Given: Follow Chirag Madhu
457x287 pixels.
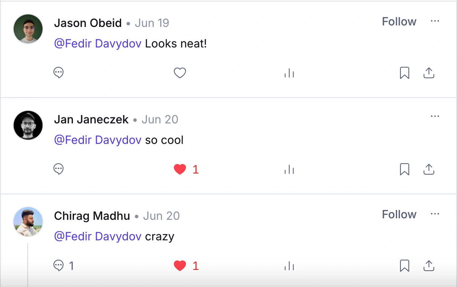Looking at the screenshot, I should click(399, 214).
